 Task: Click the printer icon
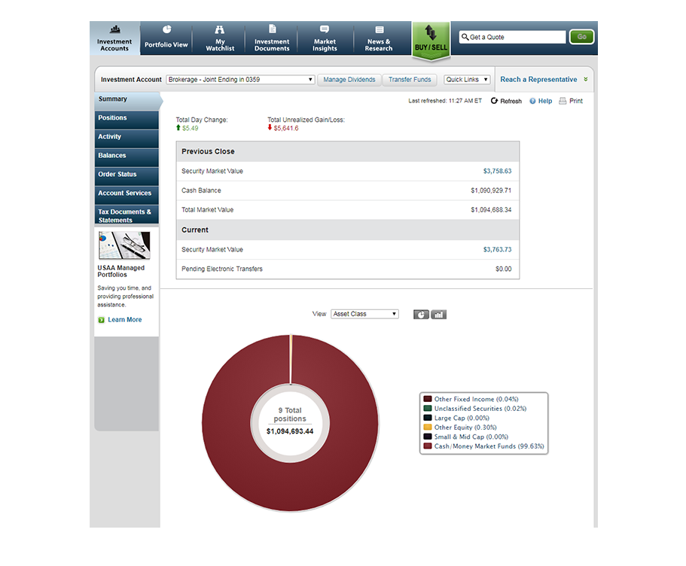(563, 101)
